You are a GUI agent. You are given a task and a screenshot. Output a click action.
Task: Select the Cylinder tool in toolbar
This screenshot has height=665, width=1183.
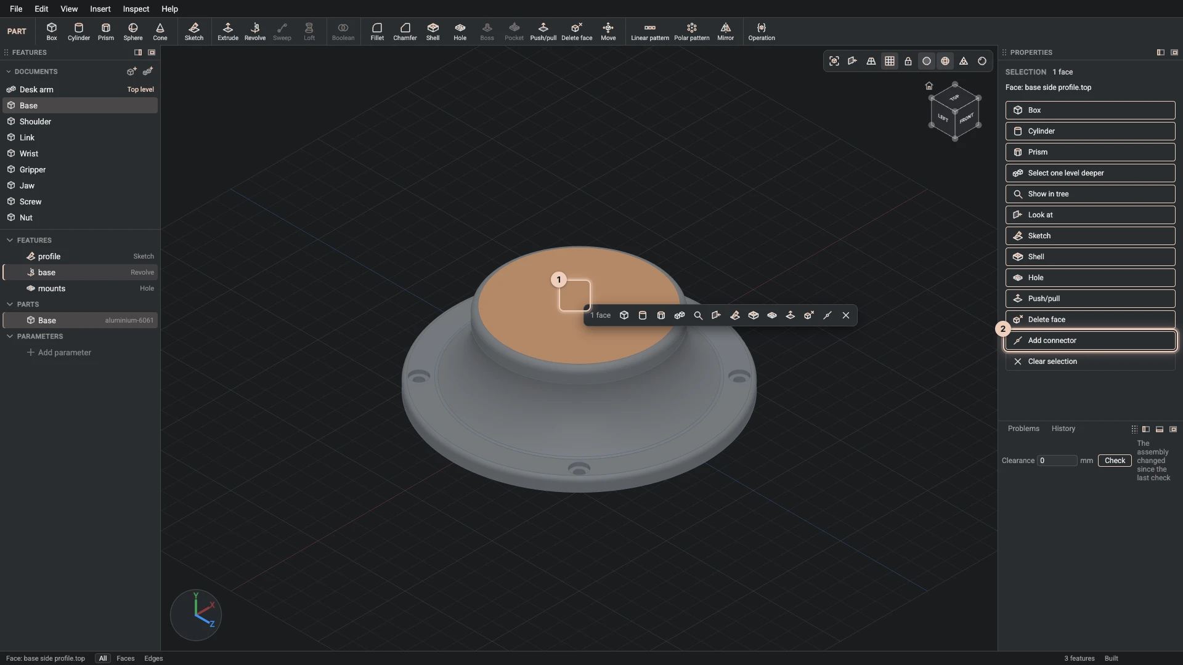tap(79, 31)
